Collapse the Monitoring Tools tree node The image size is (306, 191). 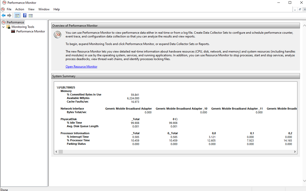(3, 27)
